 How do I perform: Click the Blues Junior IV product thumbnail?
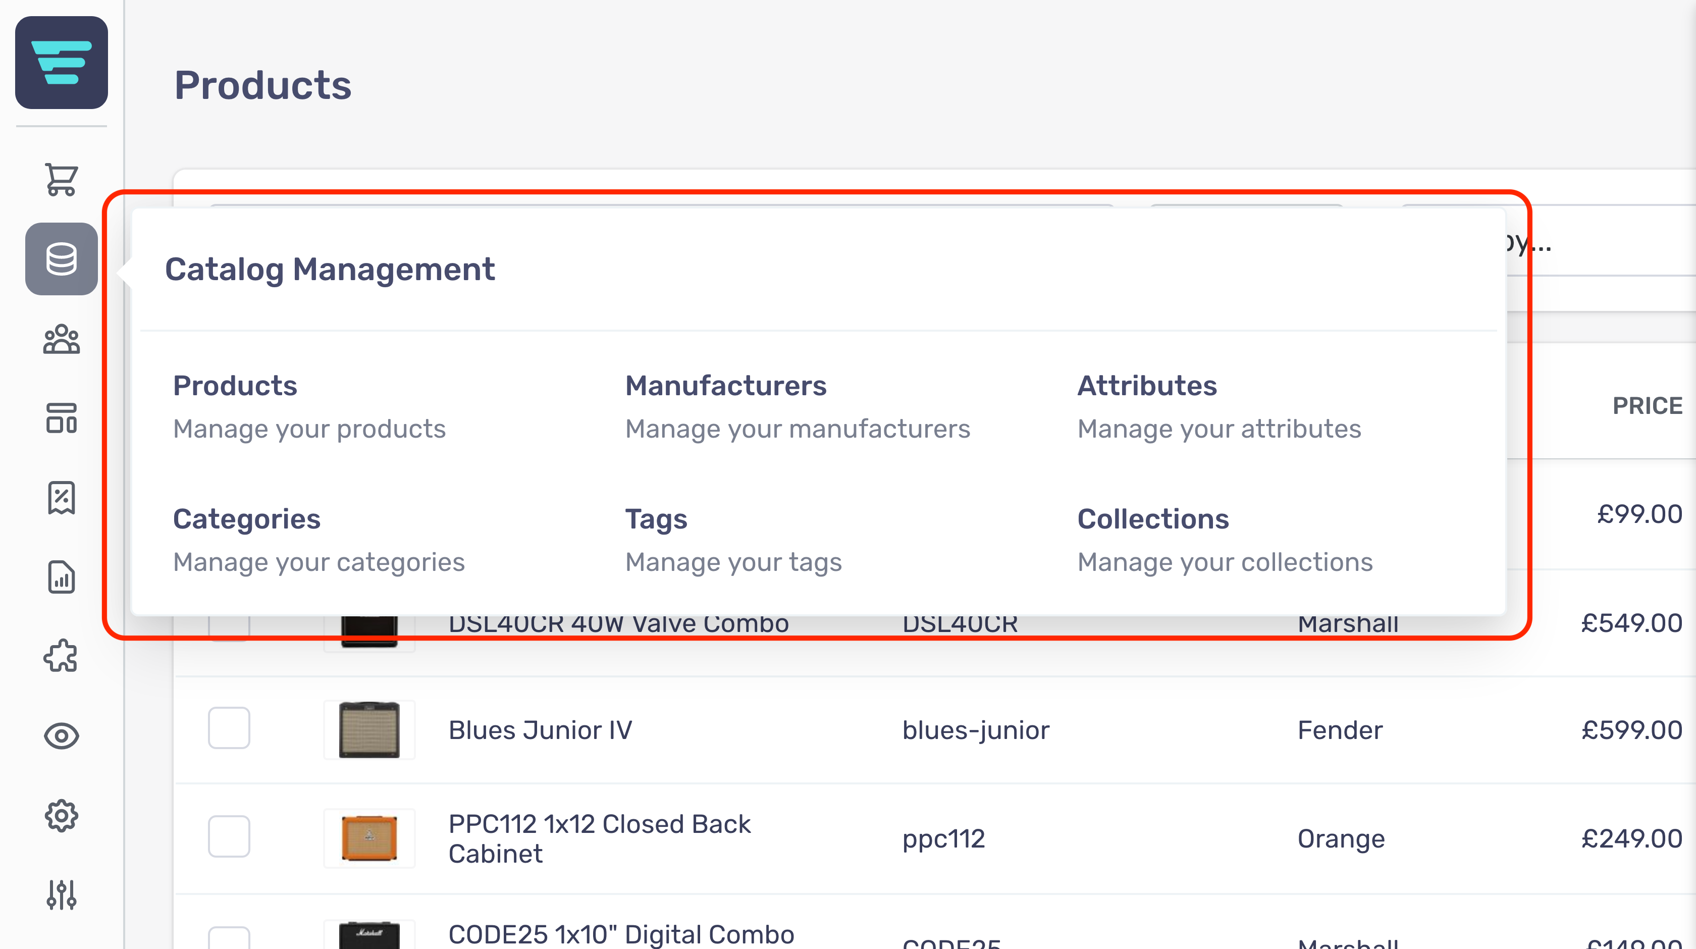[x=369, y=730]
